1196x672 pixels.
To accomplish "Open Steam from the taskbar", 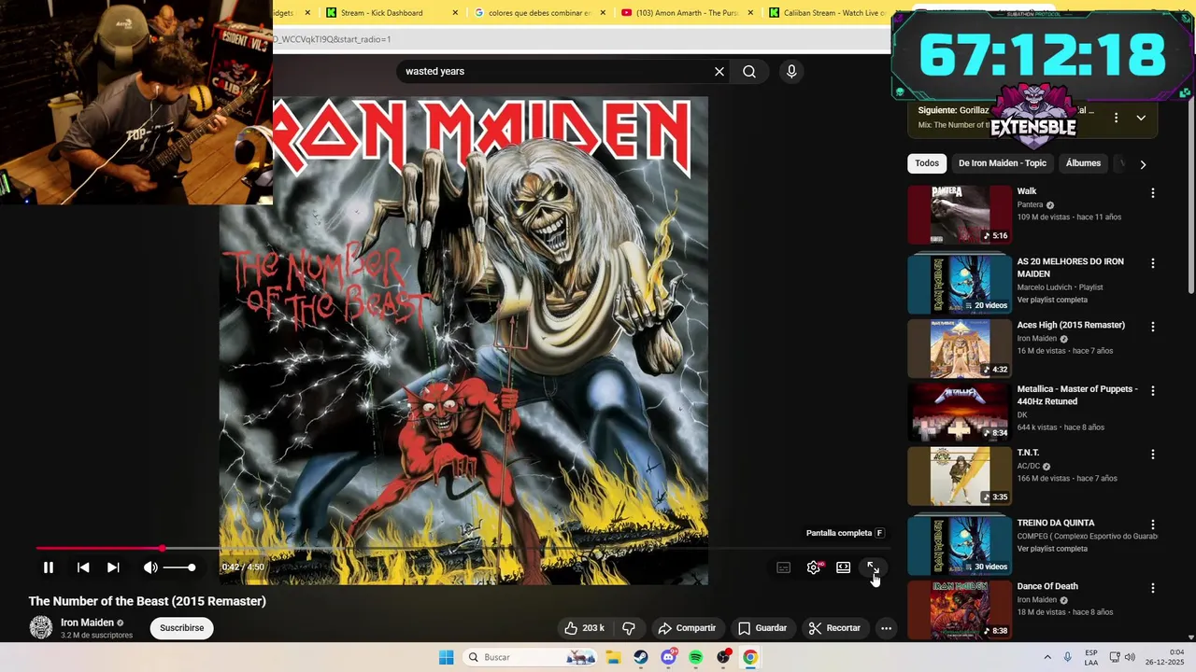I will tap(640, 657).
